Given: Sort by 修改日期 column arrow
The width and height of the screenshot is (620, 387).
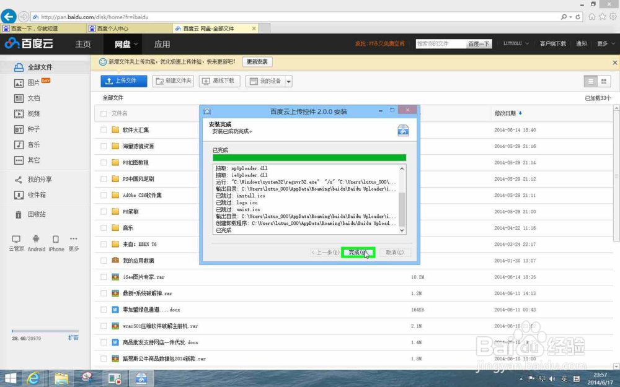Looking at the screenshot, I should [520, 113].
